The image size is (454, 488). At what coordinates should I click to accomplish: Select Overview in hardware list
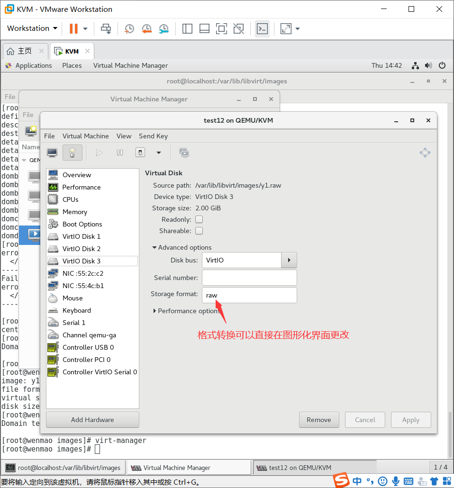92,175
